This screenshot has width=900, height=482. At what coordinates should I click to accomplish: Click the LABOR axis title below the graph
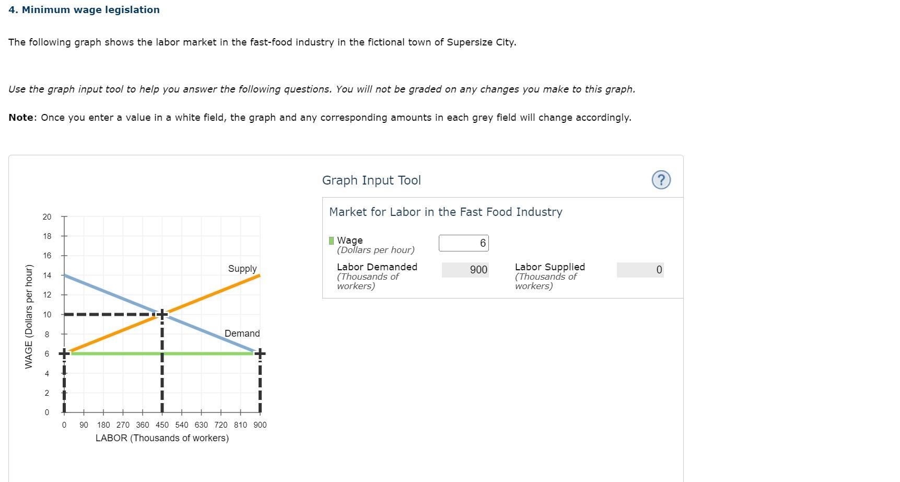tap(162, 438)
